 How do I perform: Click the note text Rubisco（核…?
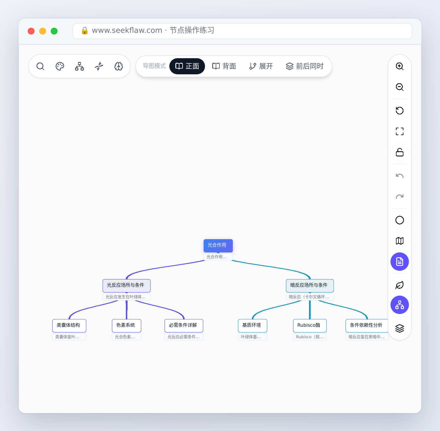pos(310,337)
